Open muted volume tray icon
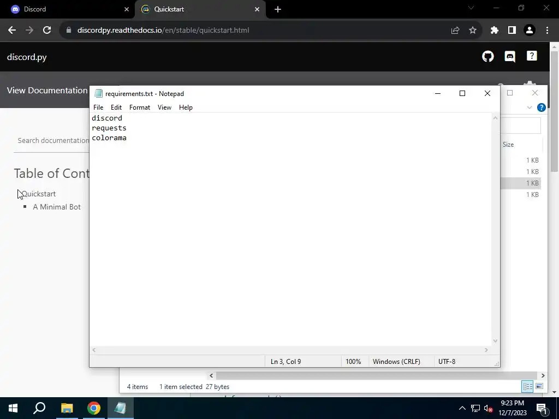This screenshot has height=419, width=559. click(x=488, y=408)
